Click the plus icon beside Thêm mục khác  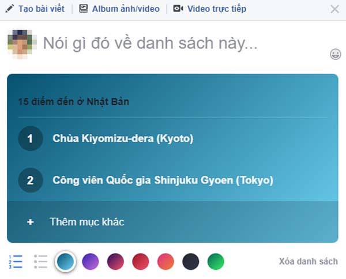click(30, 222)
